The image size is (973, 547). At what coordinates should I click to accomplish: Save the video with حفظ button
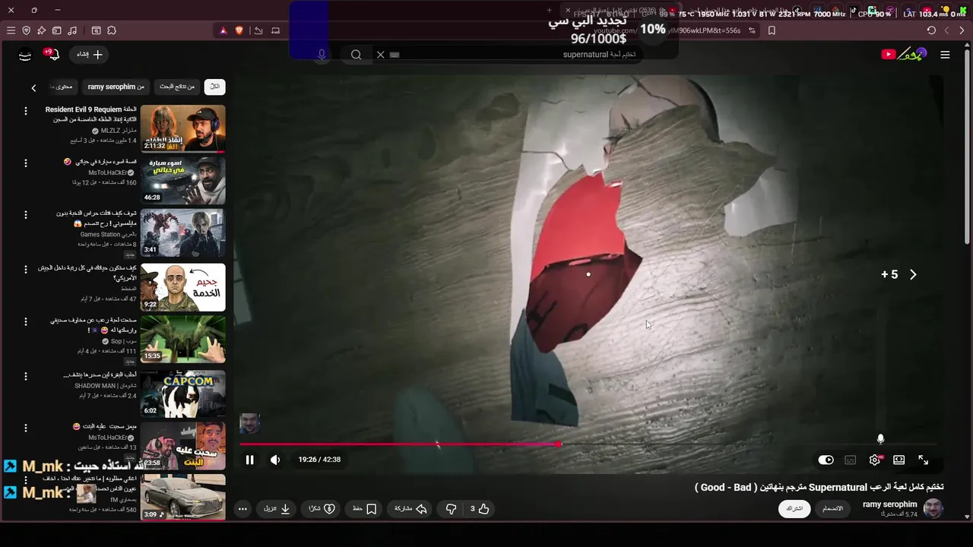point(364,509)
